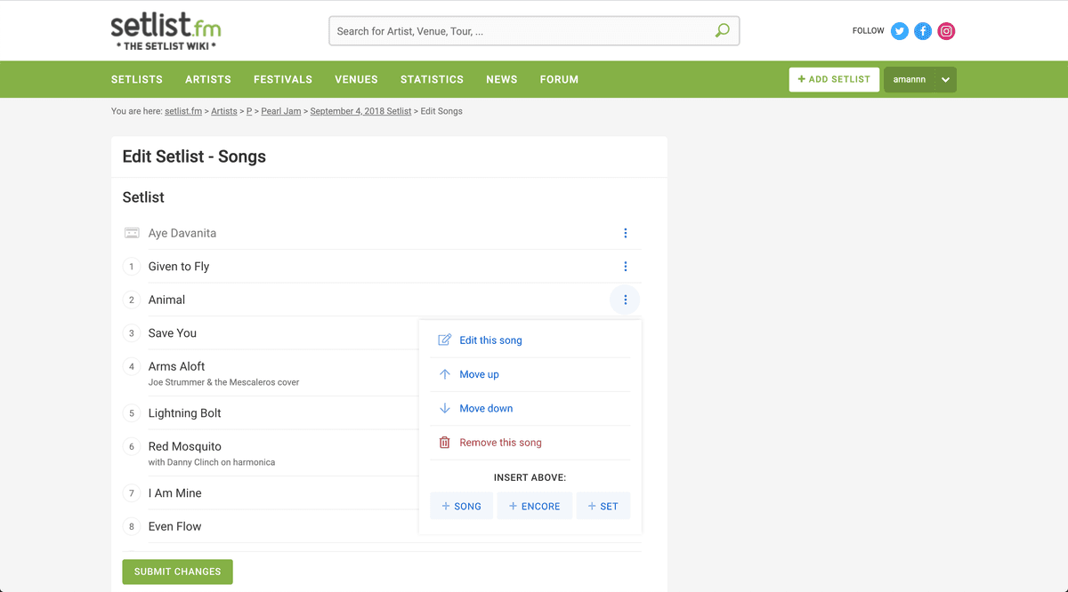
Task: Close the options menu for Animal
Action: [x=626, y=300]
